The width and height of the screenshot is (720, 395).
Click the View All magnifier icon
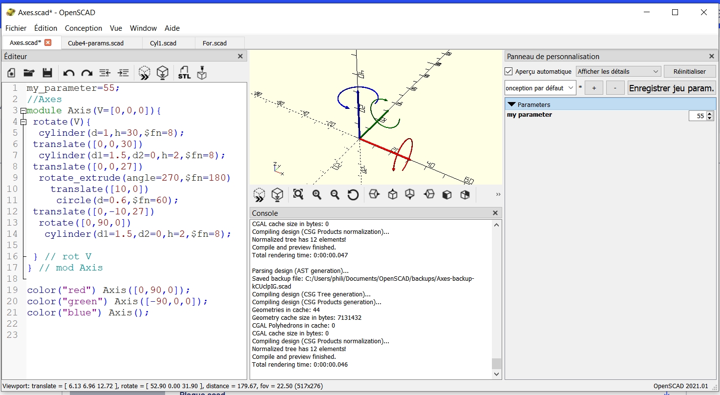pos(298,194)
